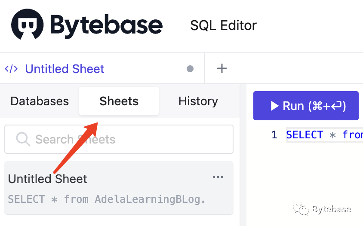Select Untitled Sheet in the sheets list
363x226 pixels.
(48, 179)
